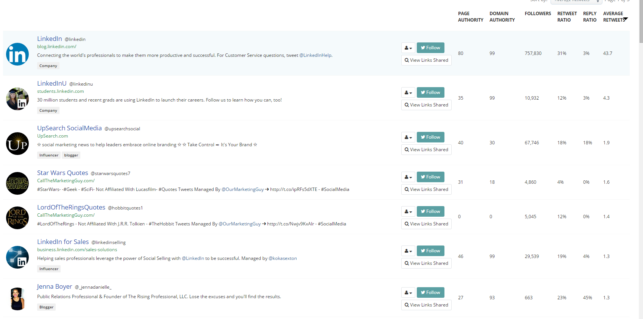This screenshot has width=643, height=319.
Task: Follow Star Wars Quotes on Twitter
Action: (x=430, y=177)
